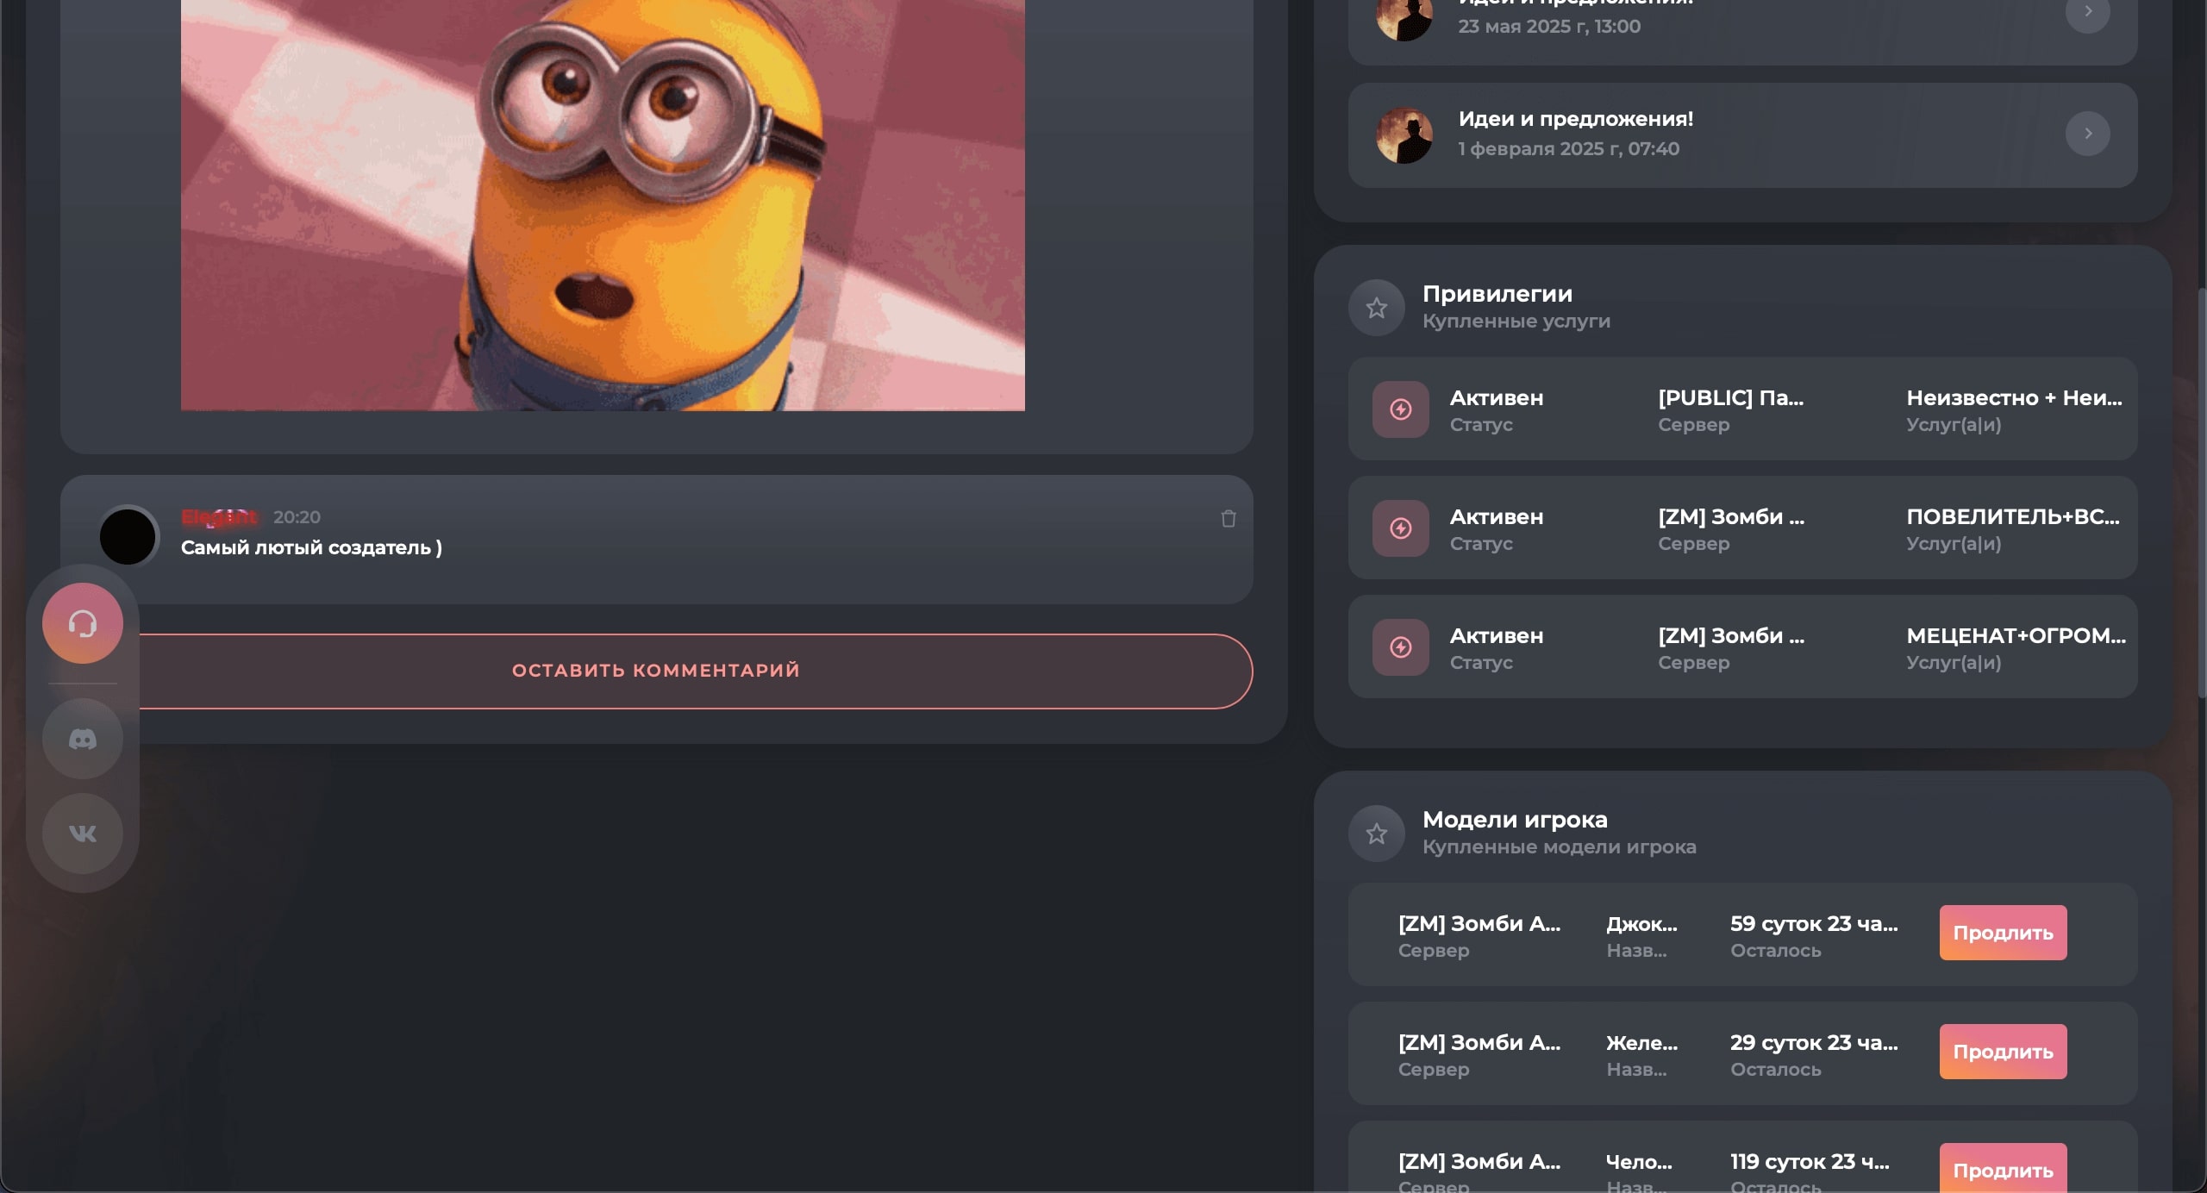The image size is (2207, 1193).
Task: Click the 23 мая 2025 г, 13:00 date
Action: (x=1549, y=26)
